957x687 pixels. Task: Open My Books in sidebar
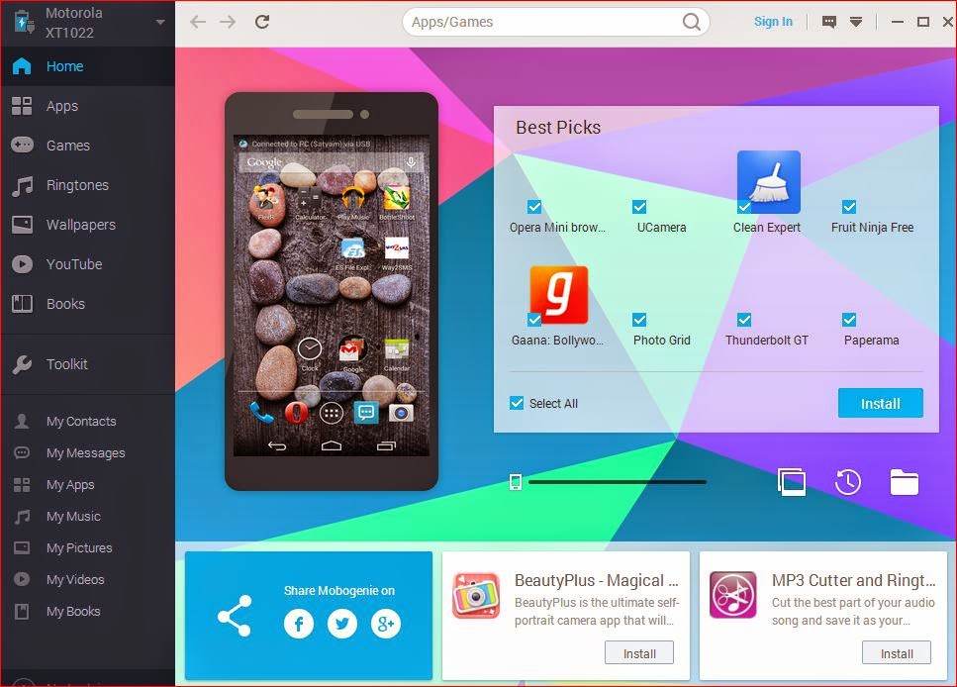(88, 612)
